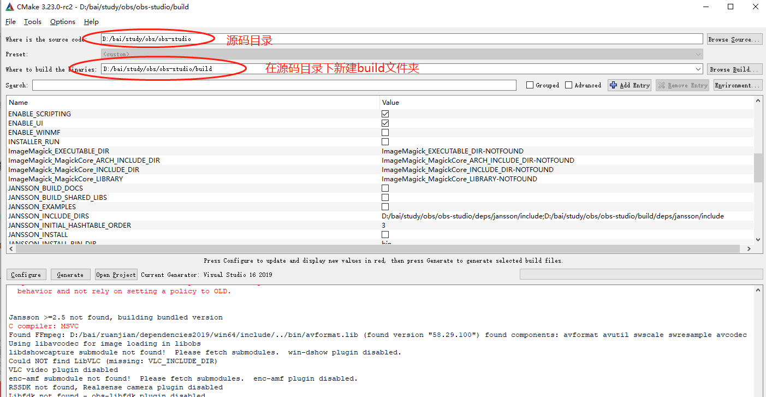Click Add Entry button
The width and height of the screenshot is (766, 397).
(630, 85)
